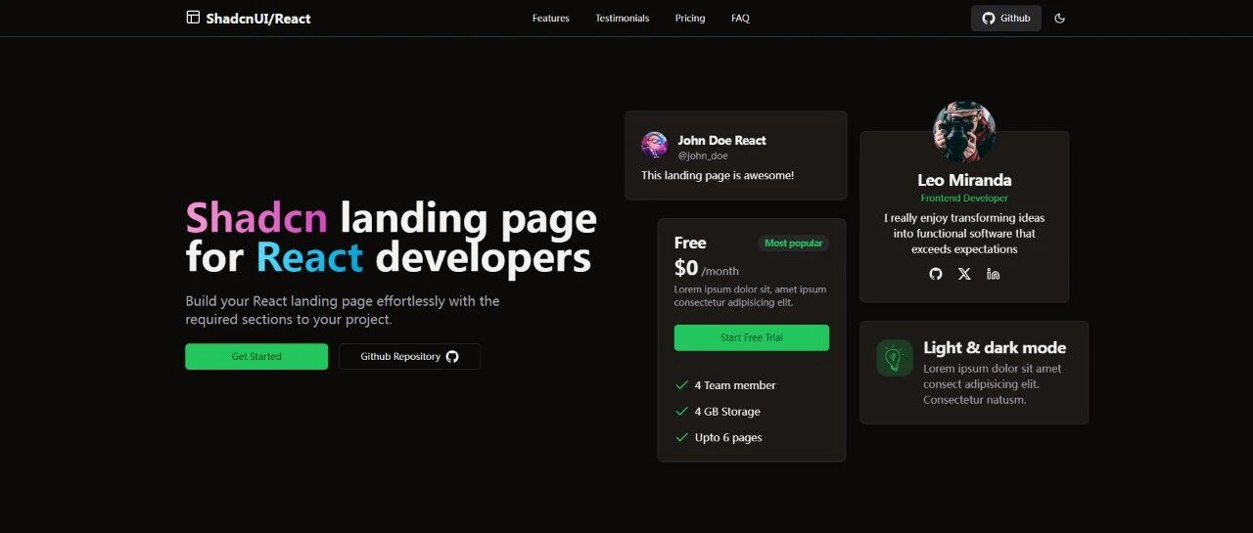Click the ShadcnUI/React brand text

(x=258, y=18)
